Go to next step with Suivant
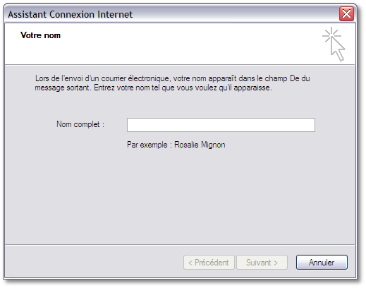Image resolution: width=366 pixels, height=288 pixels. 262,262
